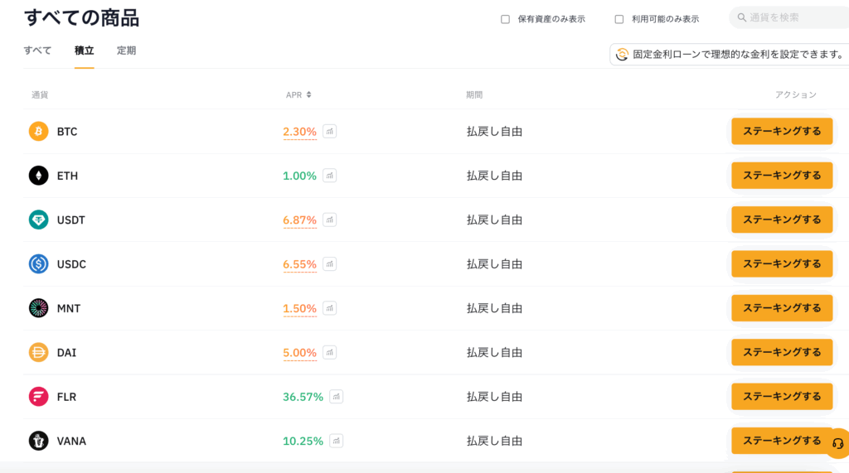The image size is (849, 473).
Task: Click the MNT token logo
Action: pyautogui.click(x=38, y=308)
